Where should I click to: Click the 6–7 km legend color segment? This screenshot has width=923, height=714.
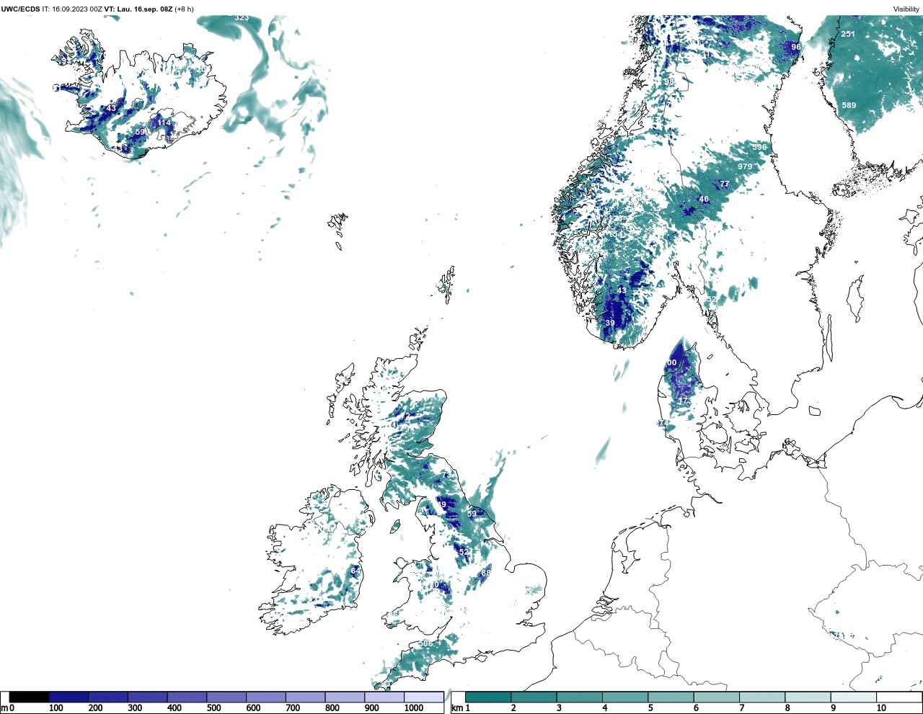716,697
